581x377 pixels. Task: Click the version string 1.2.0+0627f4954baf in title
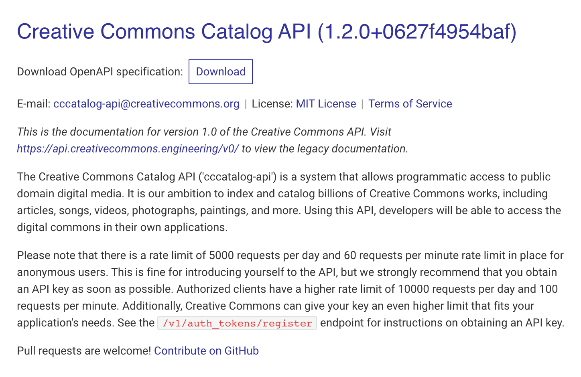tap(416, 32)
